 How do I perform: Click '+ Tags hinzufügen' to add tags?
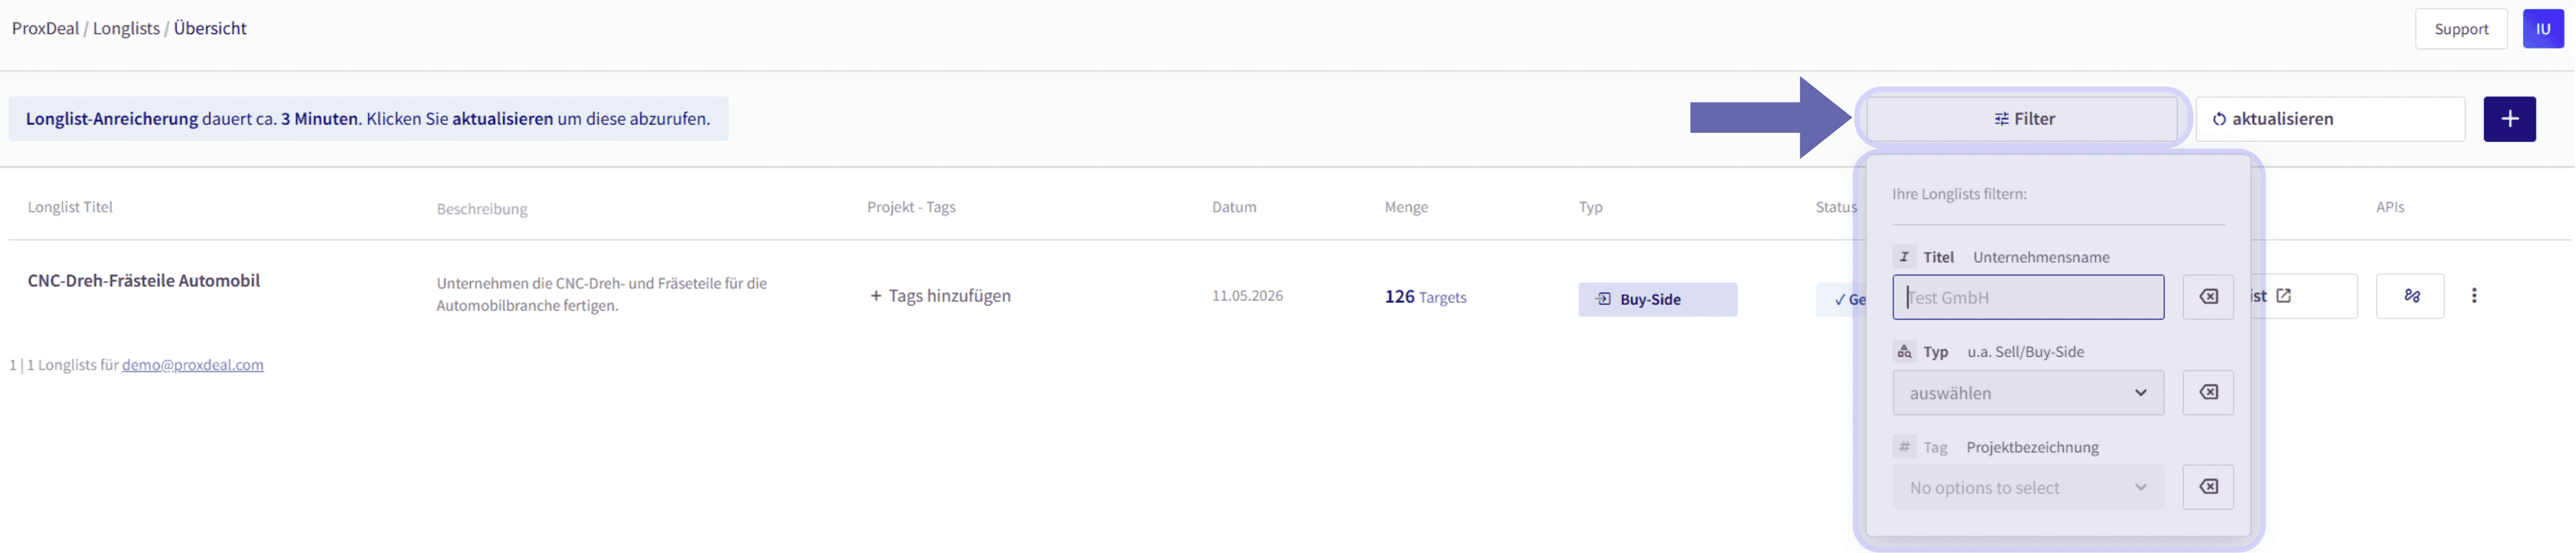coord(939,296)
